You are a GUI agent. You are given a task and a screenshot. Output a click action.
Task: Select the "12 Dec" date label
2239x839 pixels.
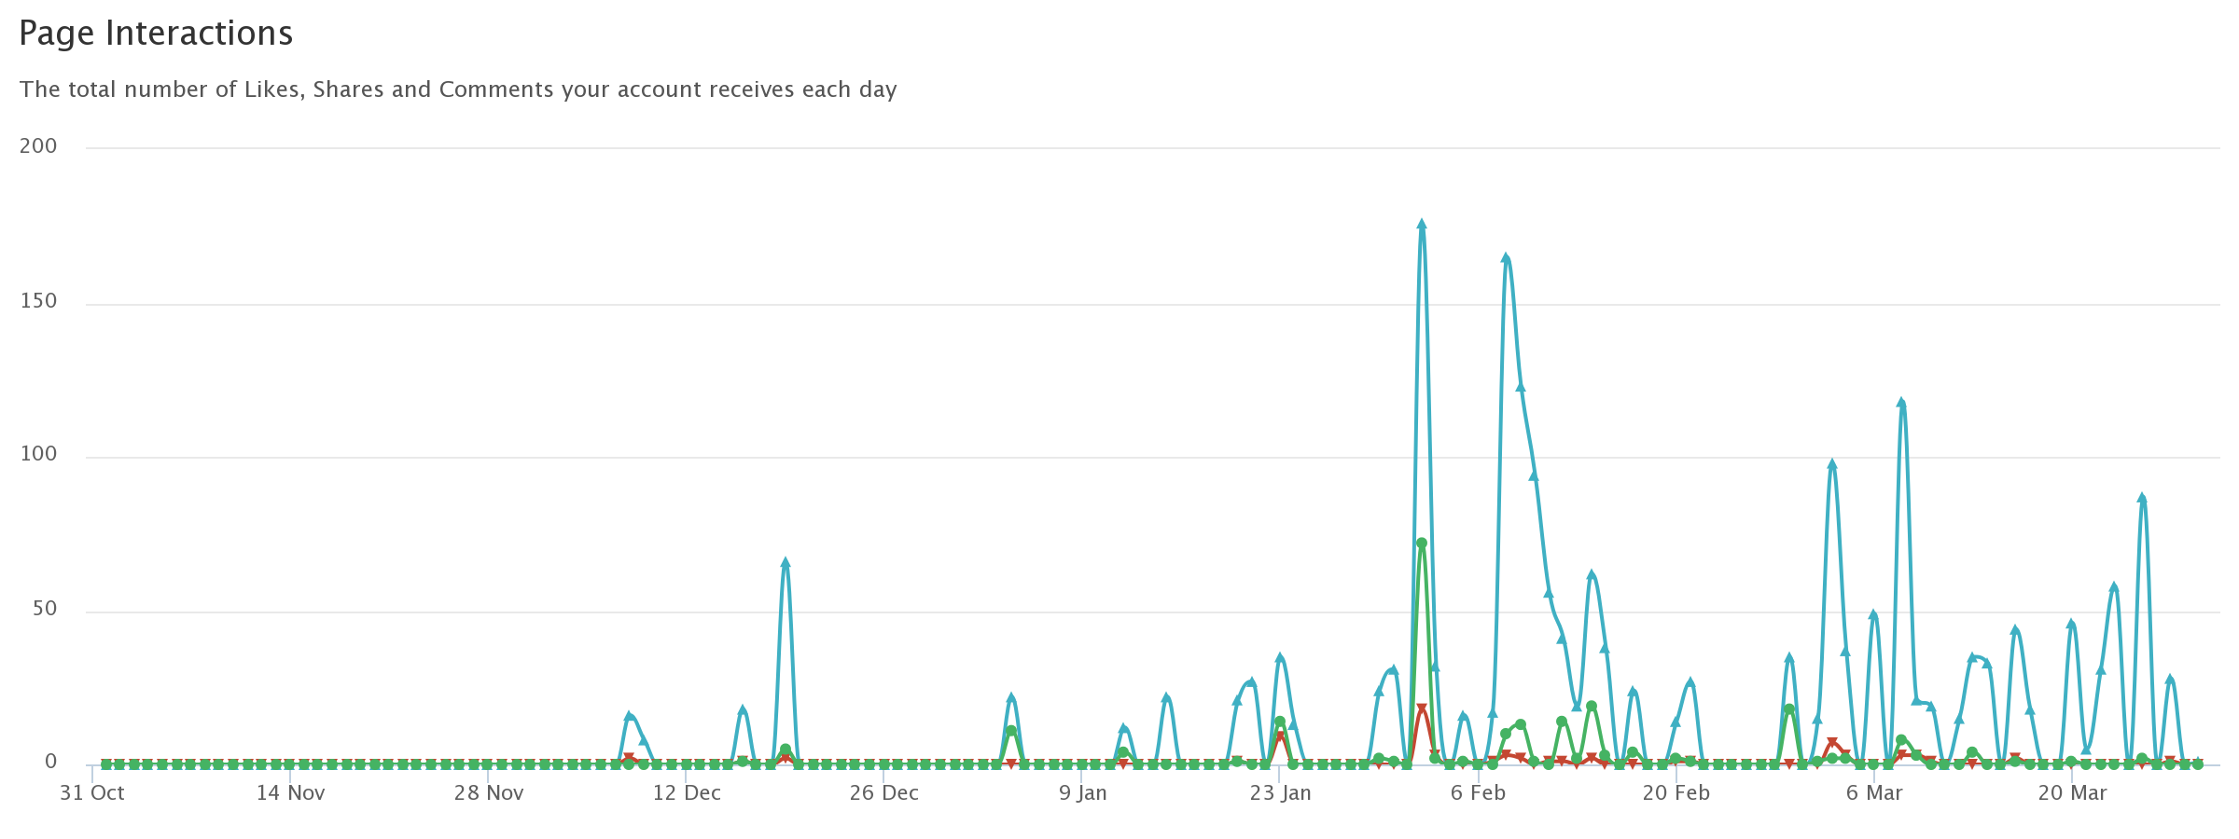pos(687,793)
